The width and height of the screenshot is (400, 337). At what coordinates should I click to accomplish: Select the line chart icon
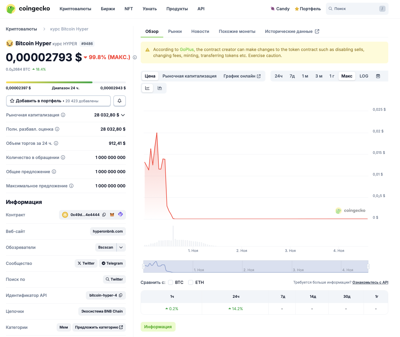(x=147, y=88)
